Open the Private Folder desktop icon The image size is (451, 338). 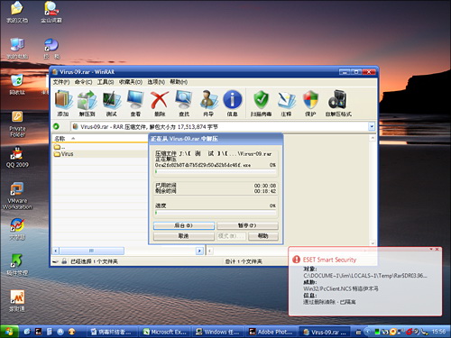click(x=17, y=123)
